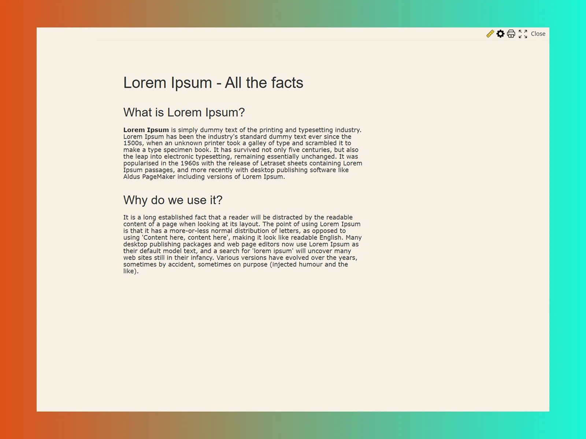Click the bold 'Lorem Ipsum' text
This screenshot has height=439, width=586.
[x=146, y=130]
